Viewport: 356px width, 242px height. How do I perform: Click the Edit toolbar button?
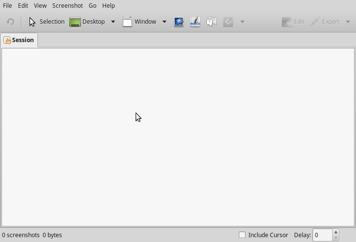(293, 22)
